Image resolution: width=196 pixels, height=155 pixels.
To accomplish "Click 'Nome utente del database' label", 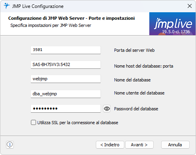I will 139,93.
